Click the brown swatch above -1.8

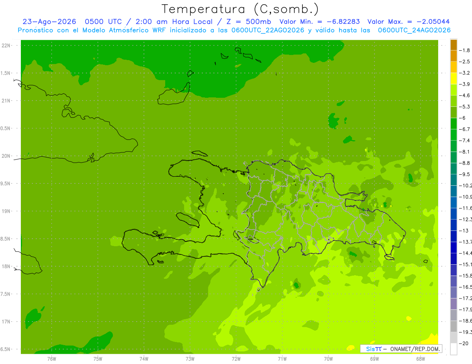[454, 45]
